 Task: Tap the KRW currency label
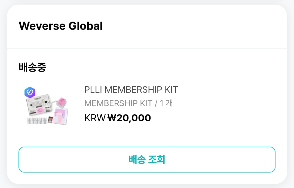[x=95, y=118]
